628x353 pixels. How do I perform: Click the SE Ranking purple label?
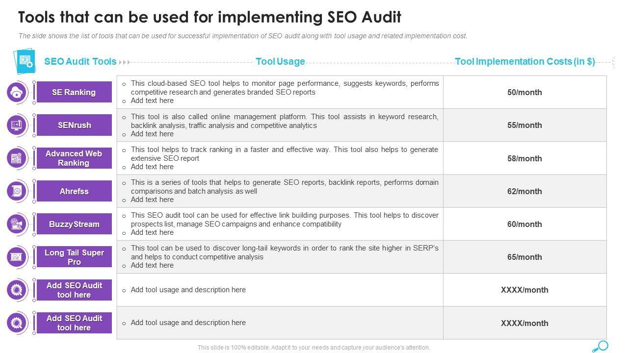[x=74, y=92]
